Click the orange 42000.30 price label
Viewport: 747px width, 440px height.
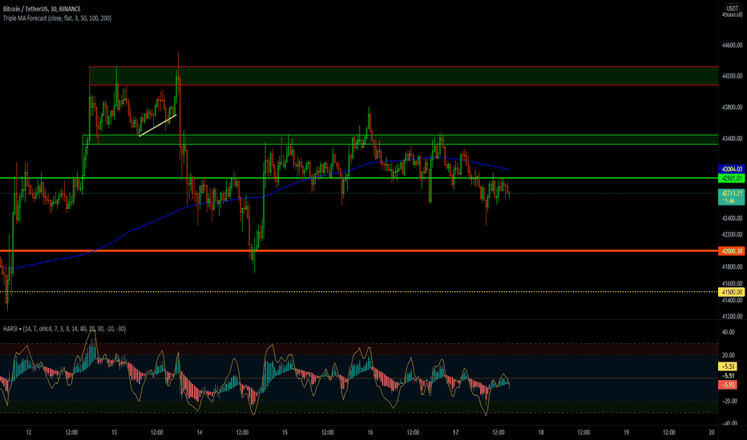pos(731,250)
